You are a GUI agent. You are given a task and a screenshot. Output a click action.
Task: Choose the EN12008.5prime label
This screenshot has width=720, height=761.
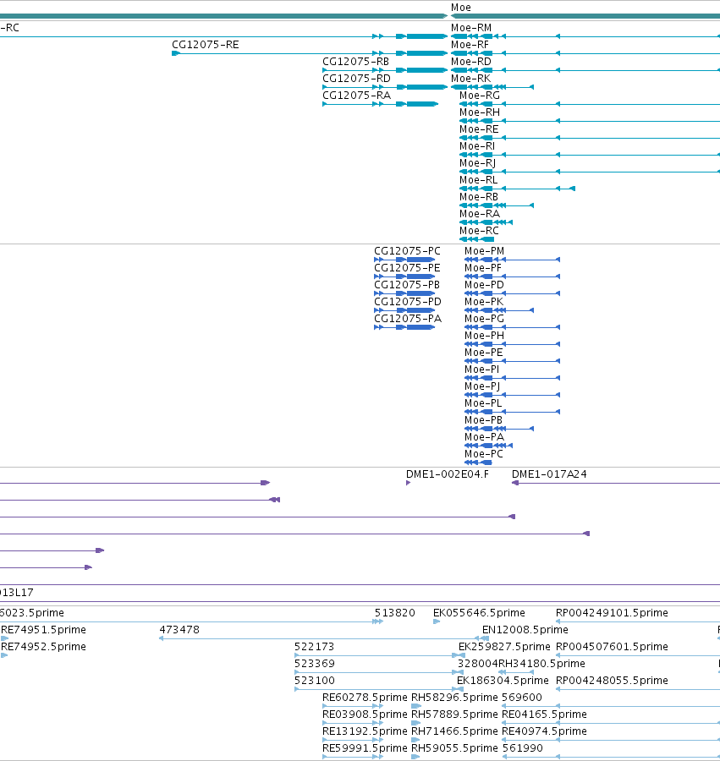coord(525,631)
